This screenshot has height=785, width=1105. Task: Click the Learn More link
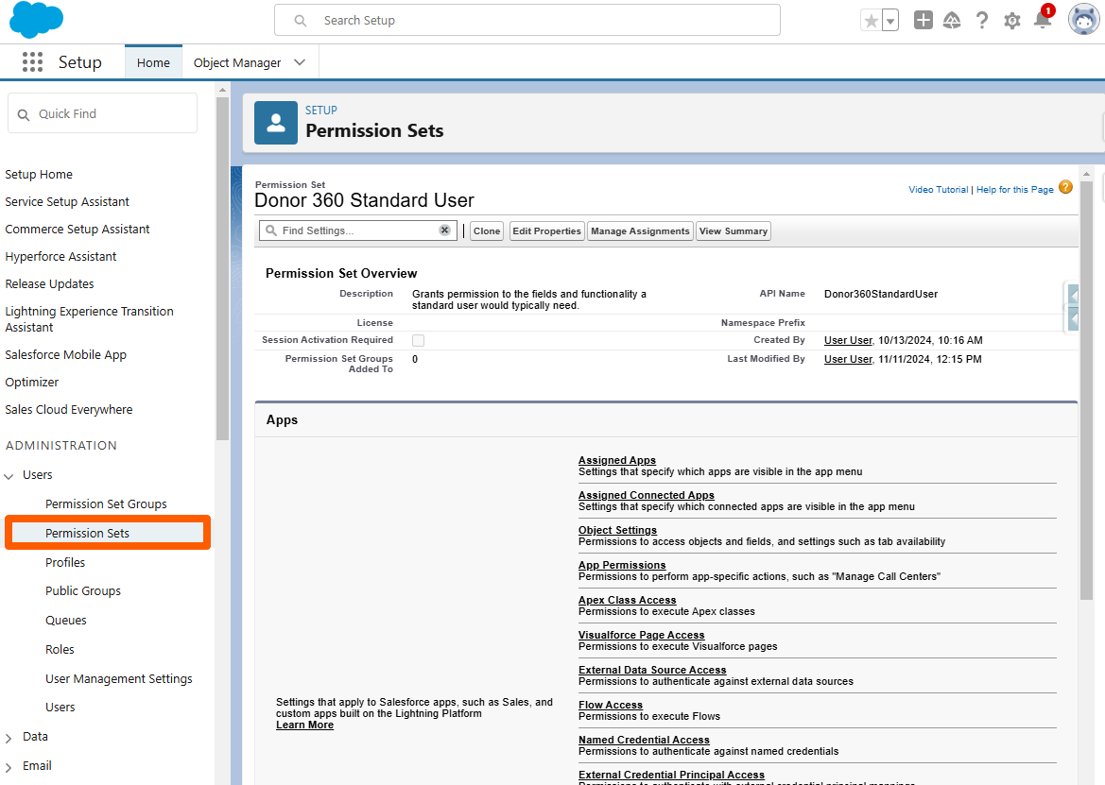click(304, 725)
